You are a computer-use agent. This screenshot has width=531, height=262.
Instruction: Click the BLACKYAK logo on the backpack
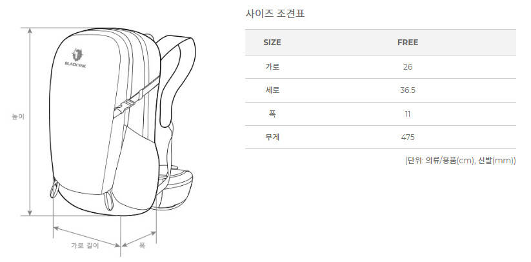75,58
